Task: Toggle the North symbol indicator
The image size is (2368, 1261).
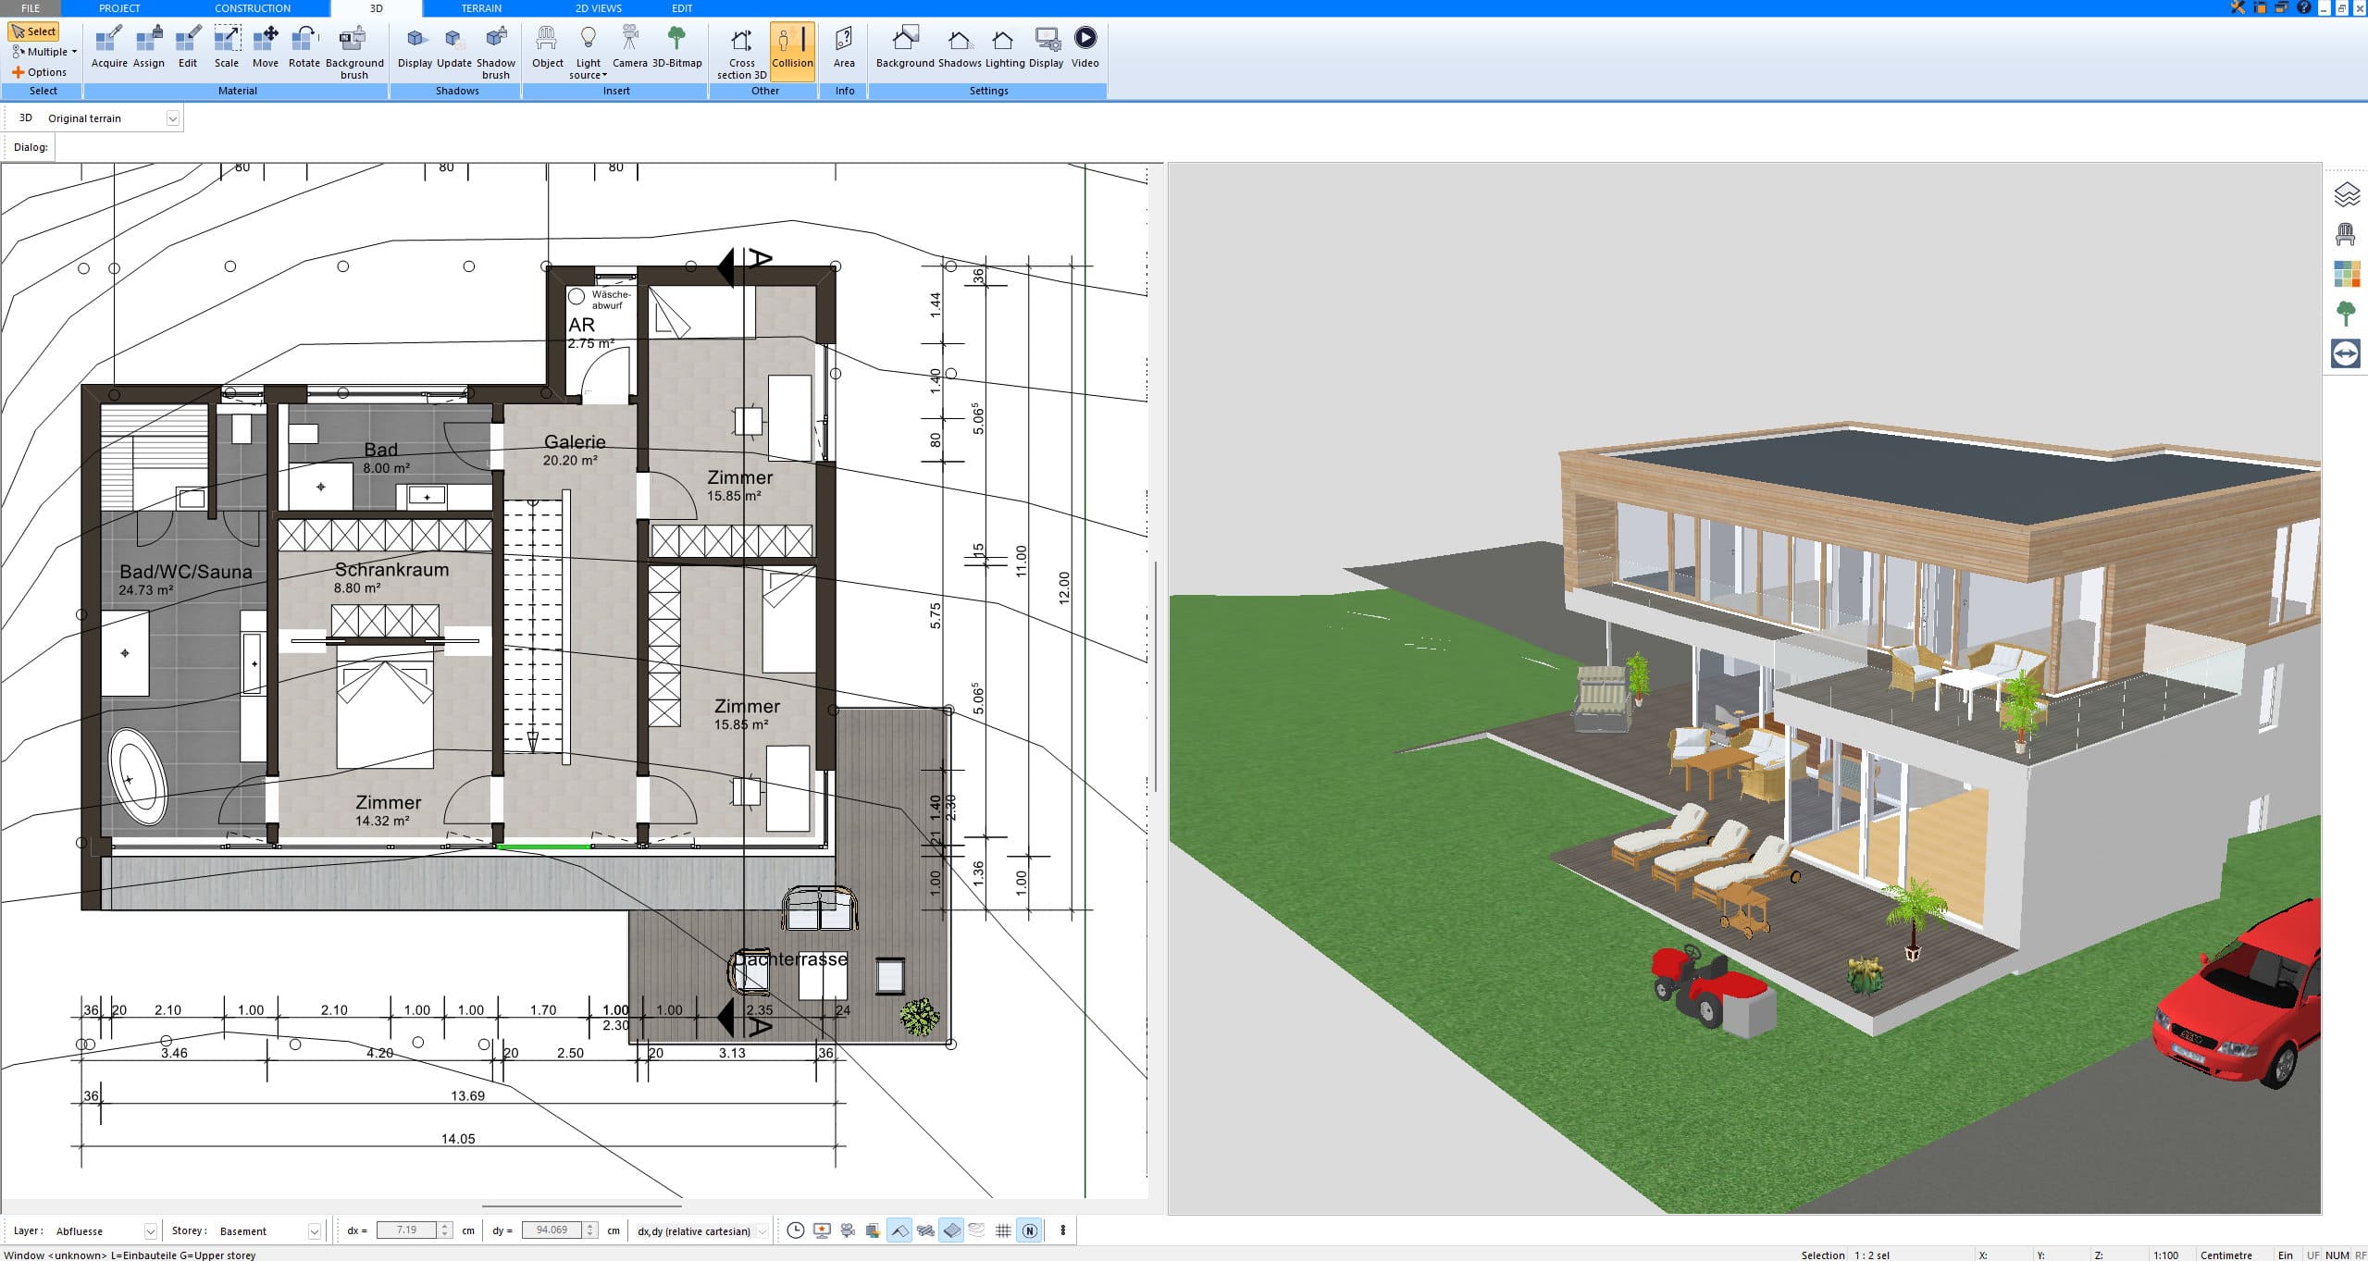Action: [1030, 1230]
